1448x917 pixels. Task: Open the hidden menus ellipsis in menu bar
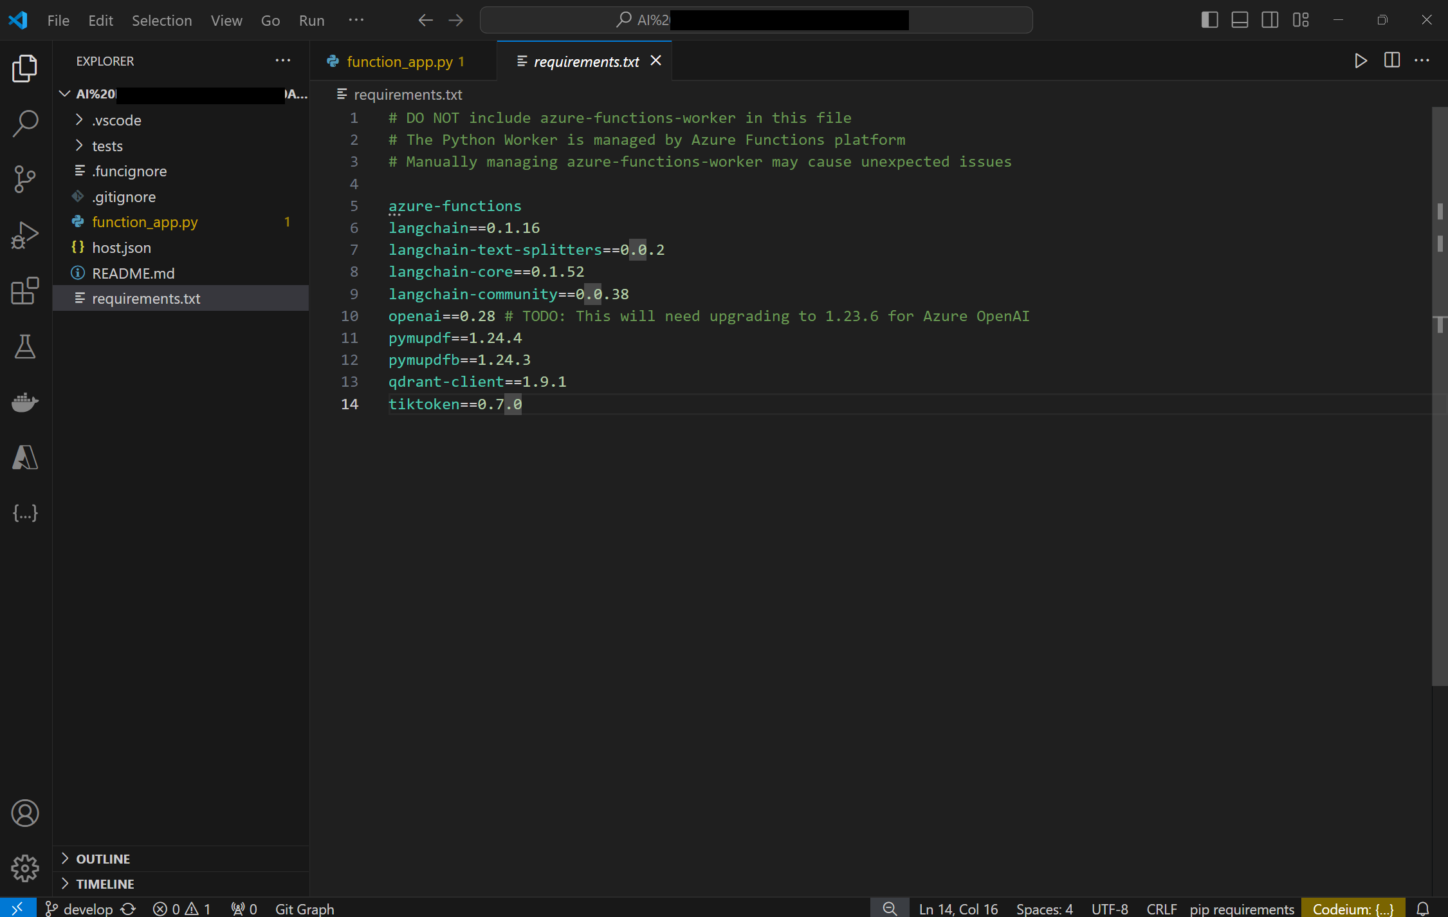(356, 20)
